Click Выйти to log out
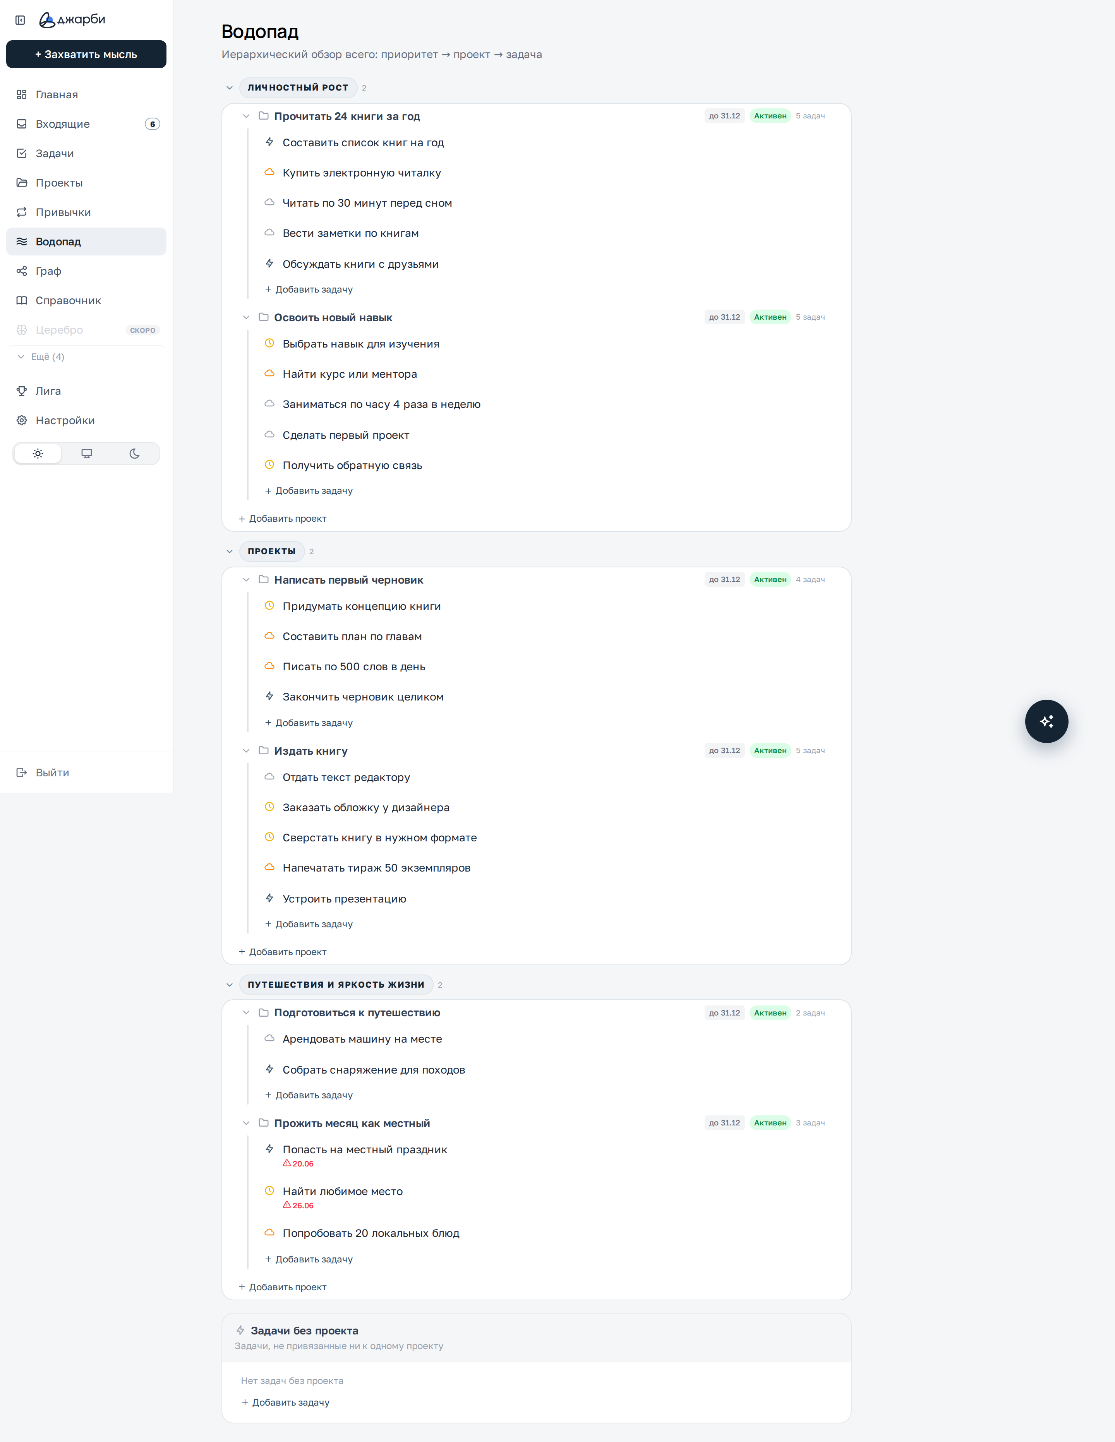1115x1442 pixels. click(x=86, y=772)
